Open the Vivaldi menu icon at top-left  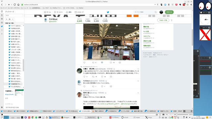point(2,1)
